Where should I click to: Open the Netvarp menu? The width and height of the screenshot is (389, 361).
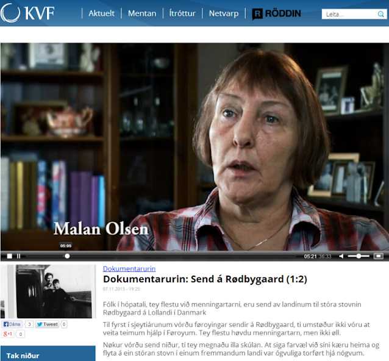224,13
